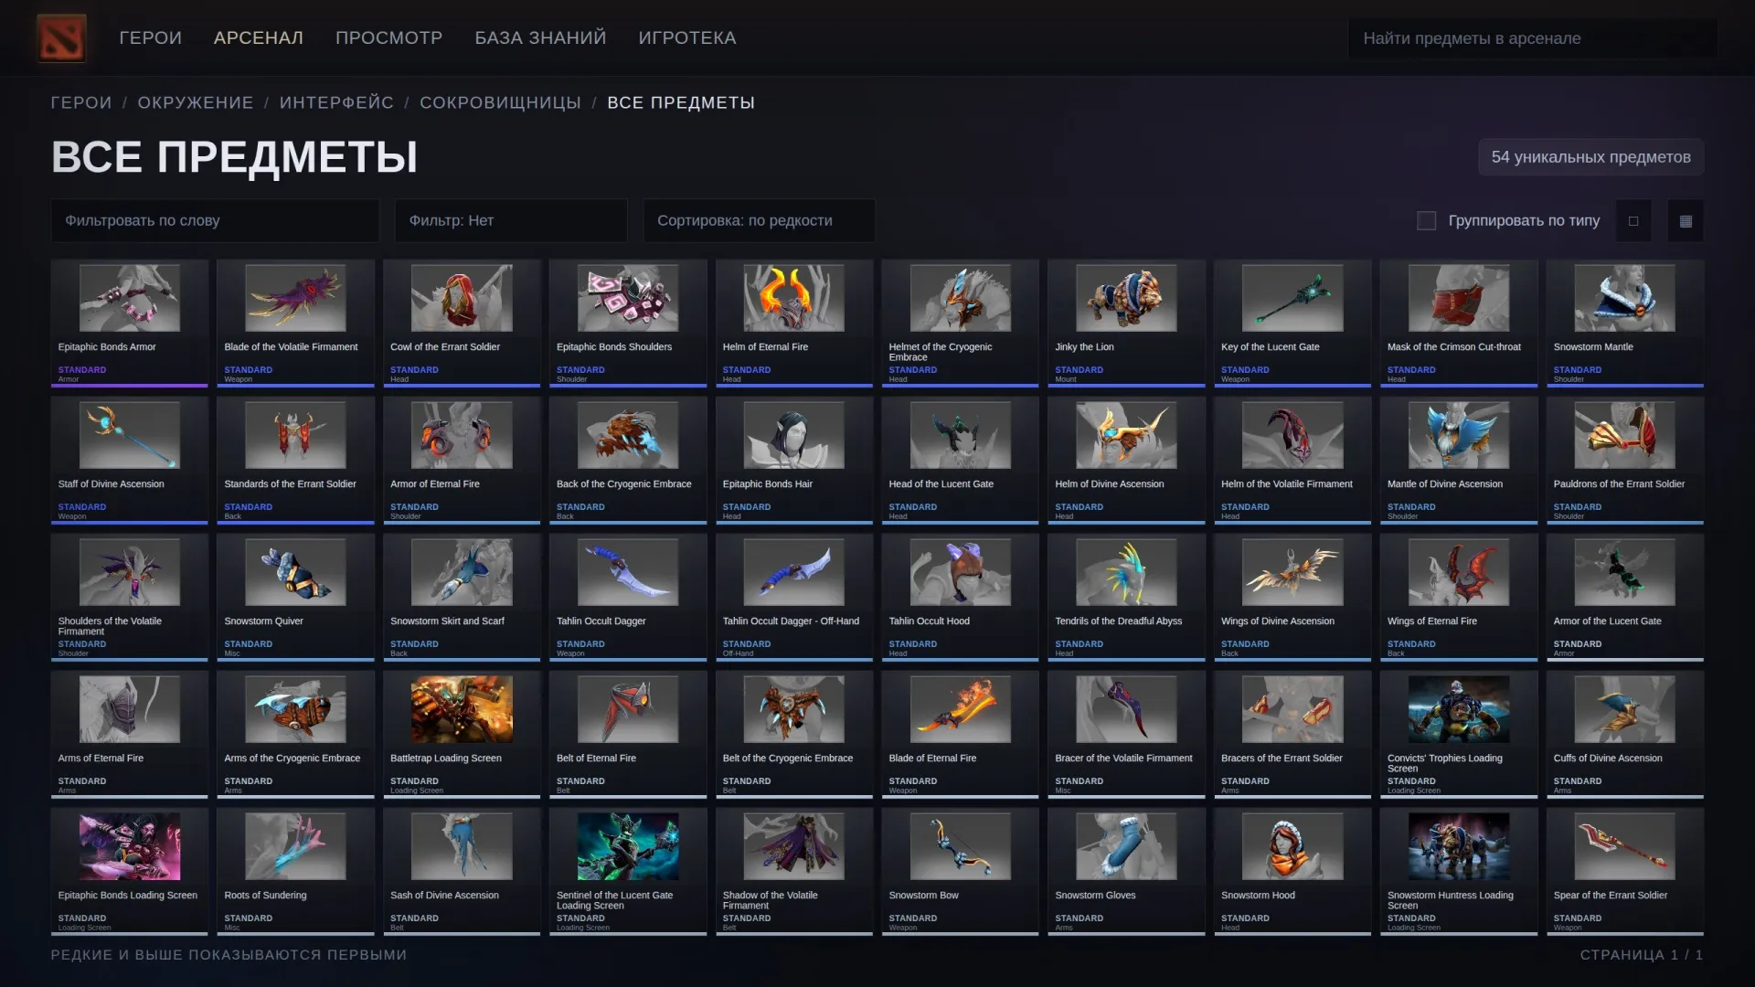The width and height of the screenshot is (1755, 987).
Task: Click the armory item search field
Action: [x=1532, y=38]
